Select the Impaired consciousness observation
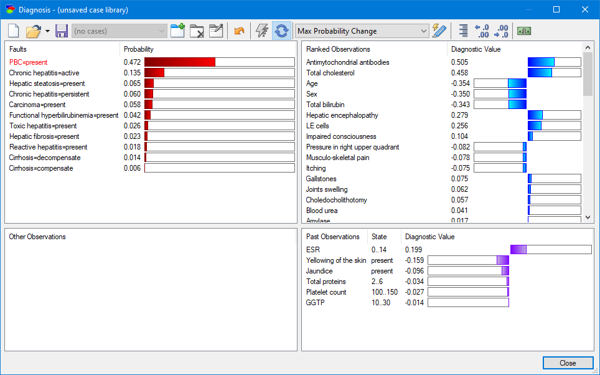 pyautogui.click(x=341, y=136)
